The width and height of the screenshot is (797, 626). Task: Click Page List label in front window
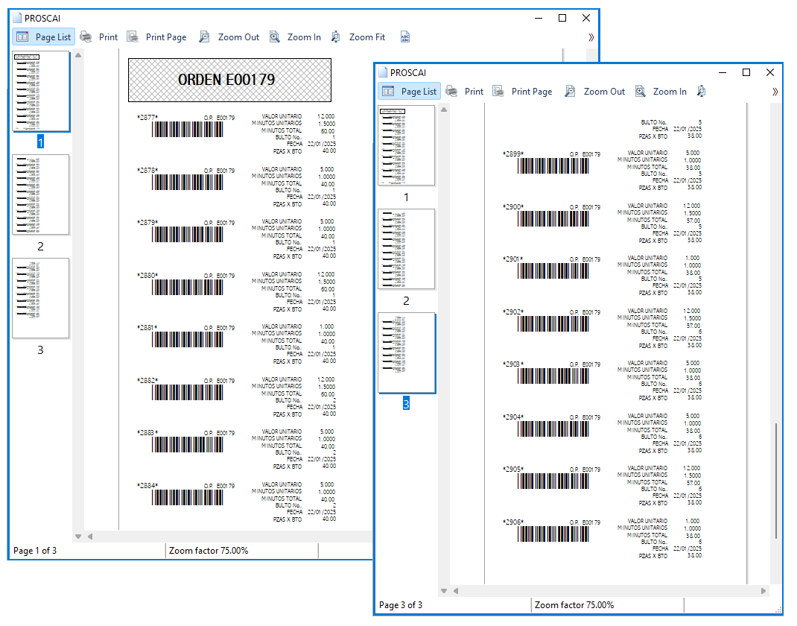pyautogui.click(x=419, y=92)
